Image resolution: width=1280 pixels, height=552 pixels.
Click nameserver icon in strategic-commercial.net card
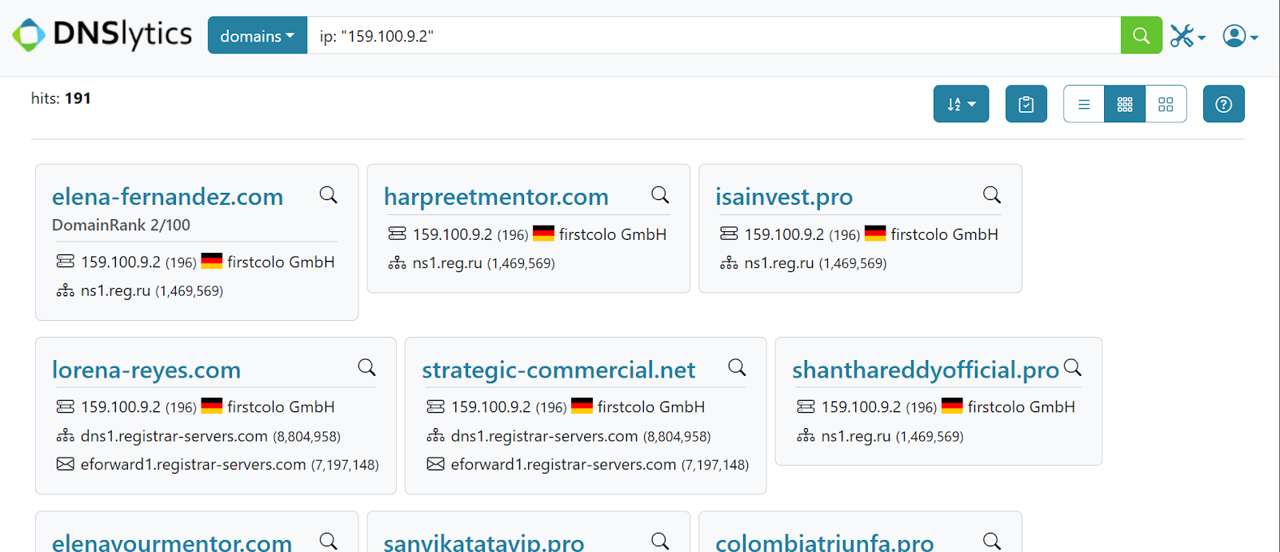[435, 435]
